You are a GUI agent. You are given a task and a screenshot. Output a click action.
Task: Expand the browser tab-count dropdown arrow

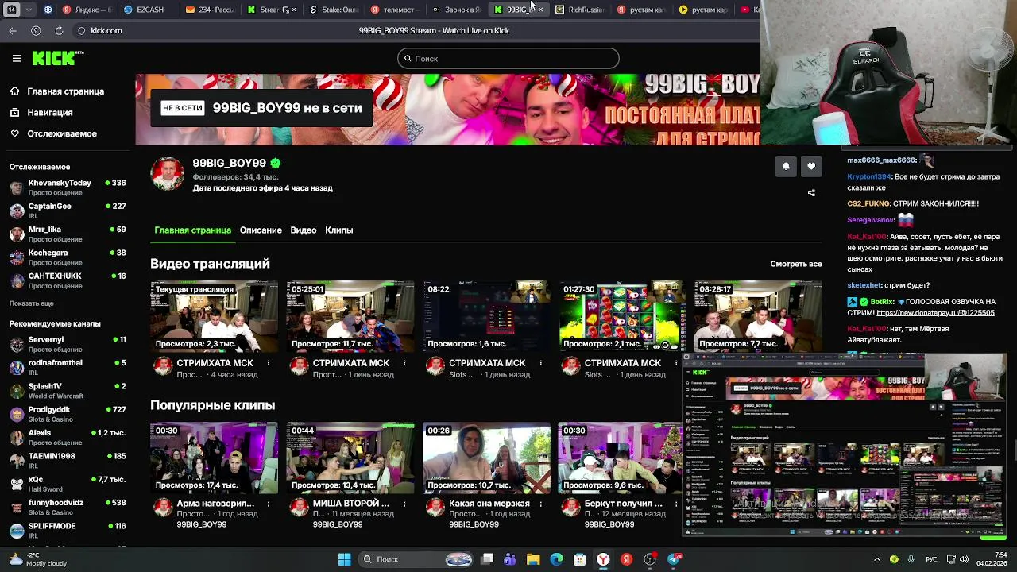(29, 10)
